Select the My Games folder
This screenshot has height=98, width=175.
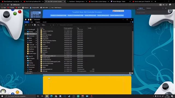coord(45,52)
